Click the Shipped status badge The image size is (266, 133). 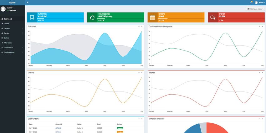tap(120, 128)
